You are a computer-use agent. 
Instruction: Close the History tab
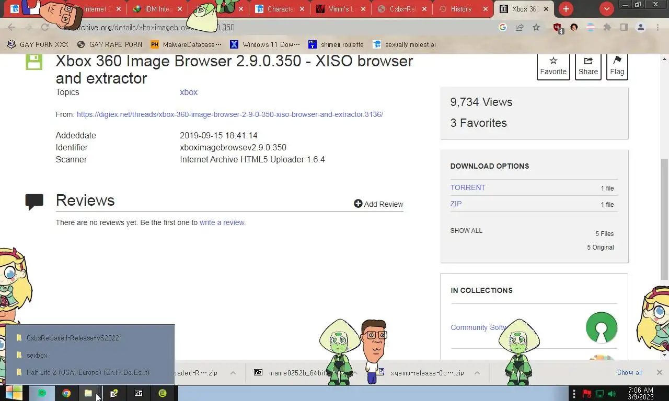tap(486, 9)
